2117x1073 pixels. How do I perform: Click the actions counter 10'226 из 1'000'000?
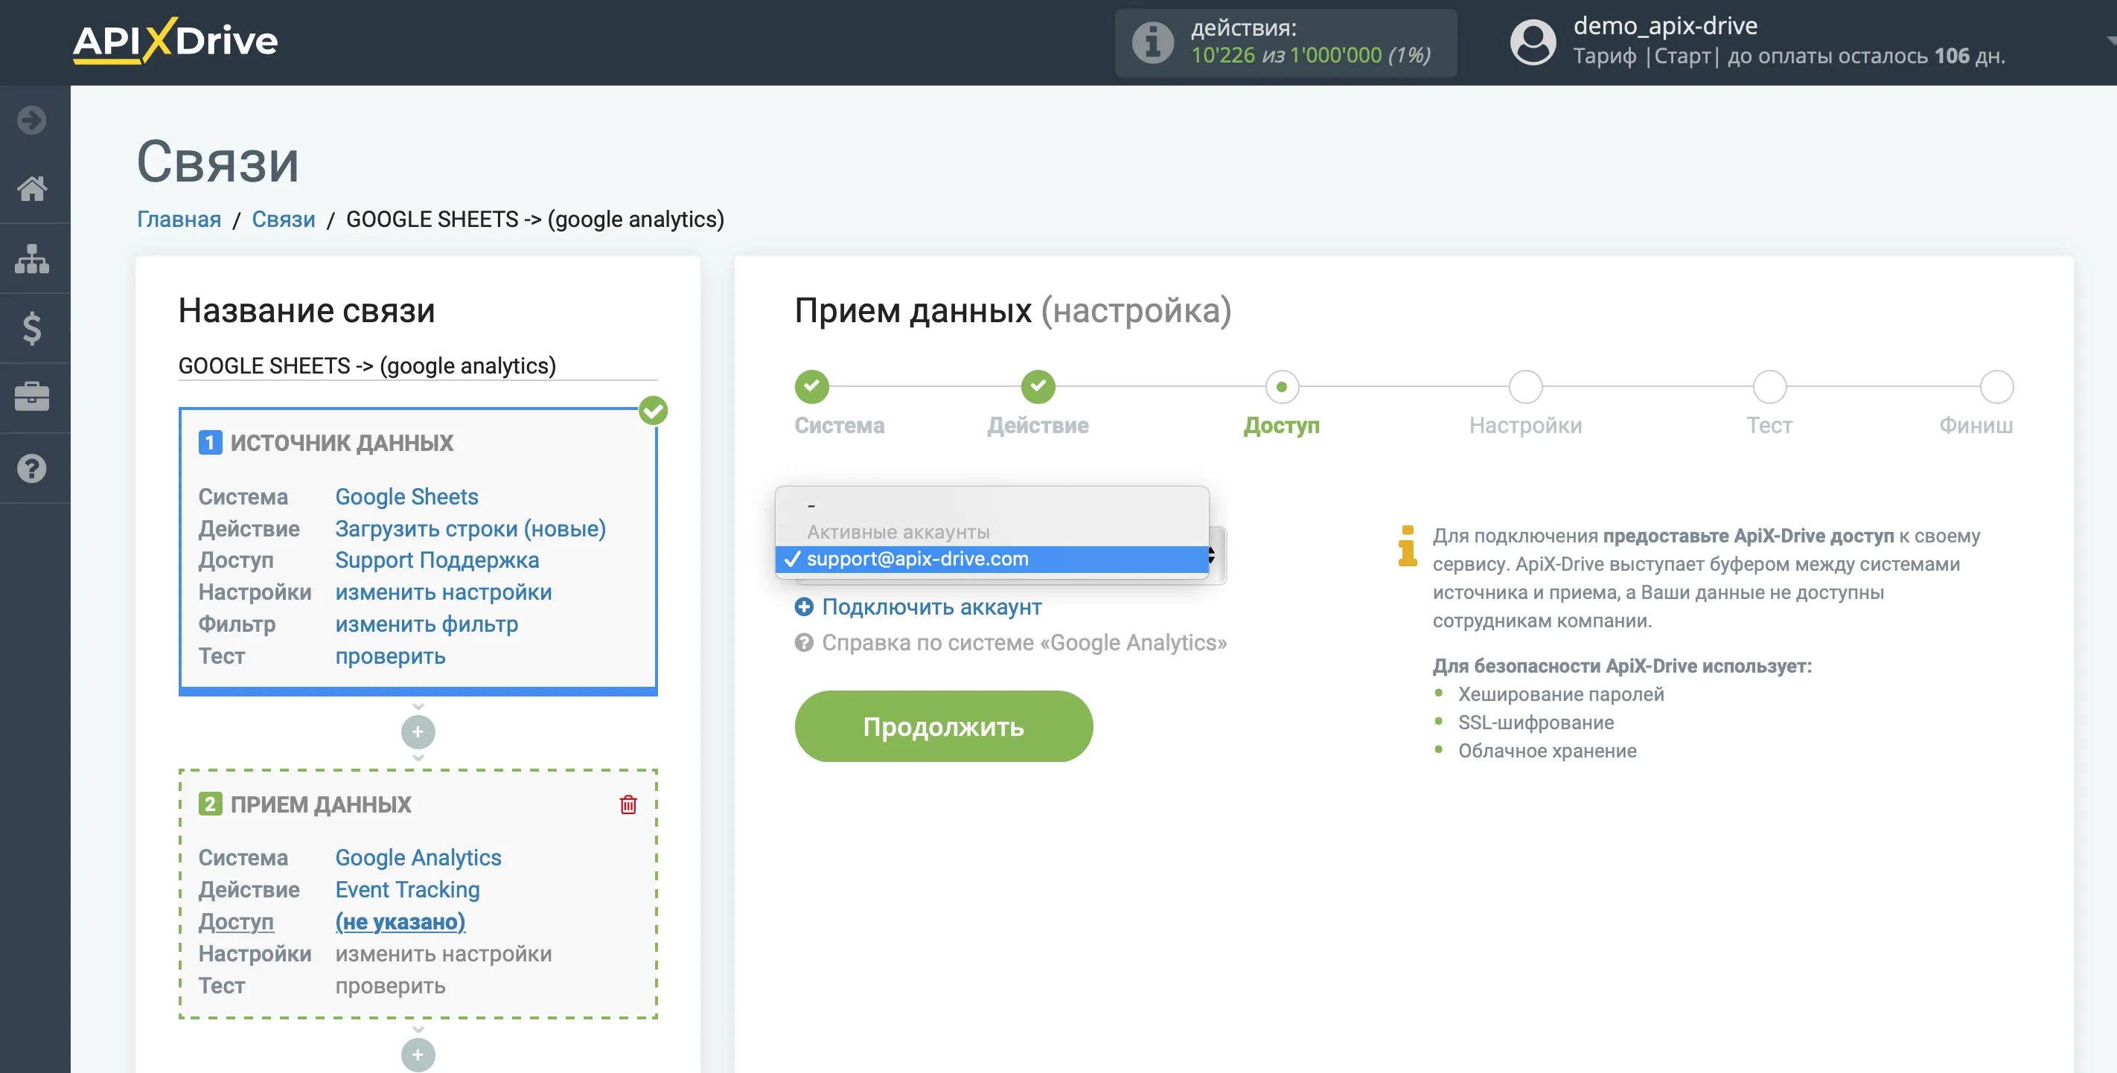click(1311, 56)
